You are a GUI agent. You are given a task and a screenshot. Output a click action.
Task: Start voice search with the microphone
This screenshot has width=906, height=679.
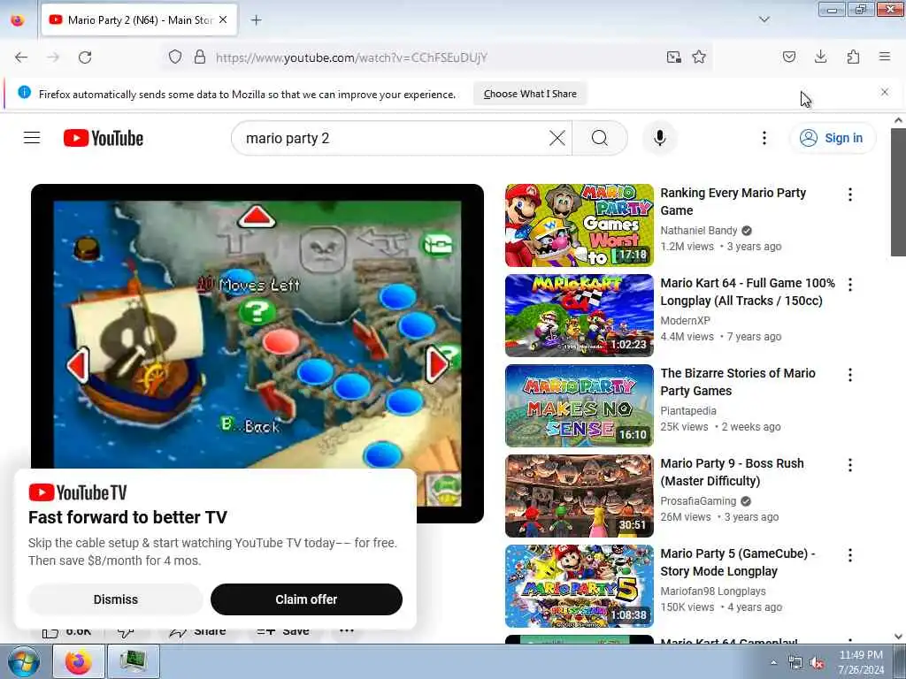659,138
